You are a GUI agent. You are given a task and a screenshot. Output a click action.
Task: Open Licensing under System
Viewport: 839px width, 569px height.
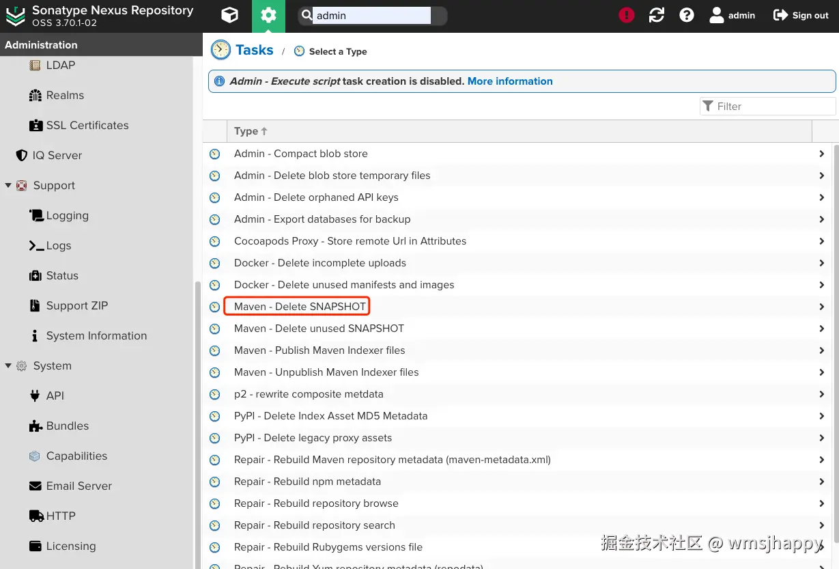(70, 546)
